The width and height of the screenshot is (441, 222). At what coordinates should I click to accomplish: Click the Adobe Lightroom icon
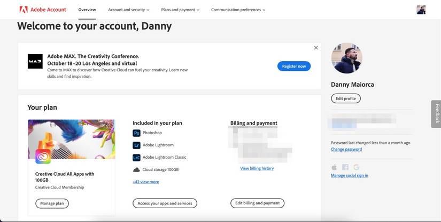(x=136, y=145)
